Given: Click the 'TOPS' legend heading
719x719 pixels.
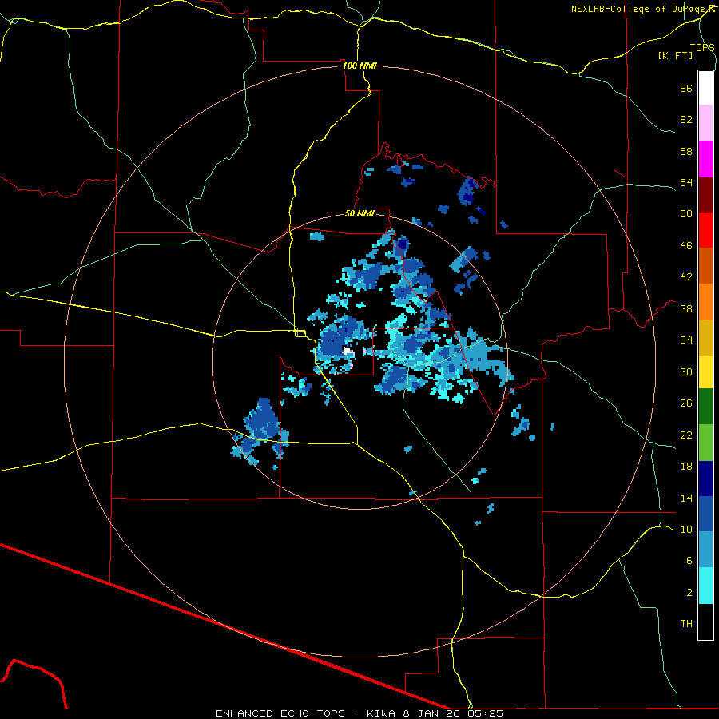Looking at the screenshot, I should (x=702, y=47).
